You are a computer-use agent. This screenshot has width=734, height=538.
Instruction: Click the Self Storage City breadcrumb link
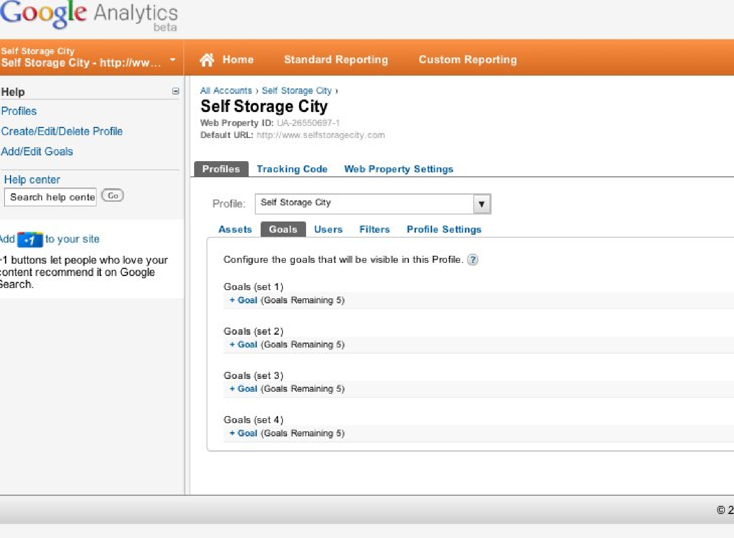pyautogui.click(x=297, y=91)
